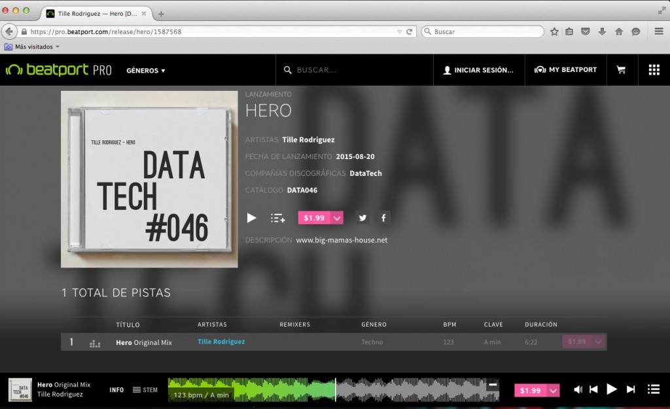Open the player queue list
Image resolution: width=670 pixels, height=409 pixels.
(x=654, y=389)
